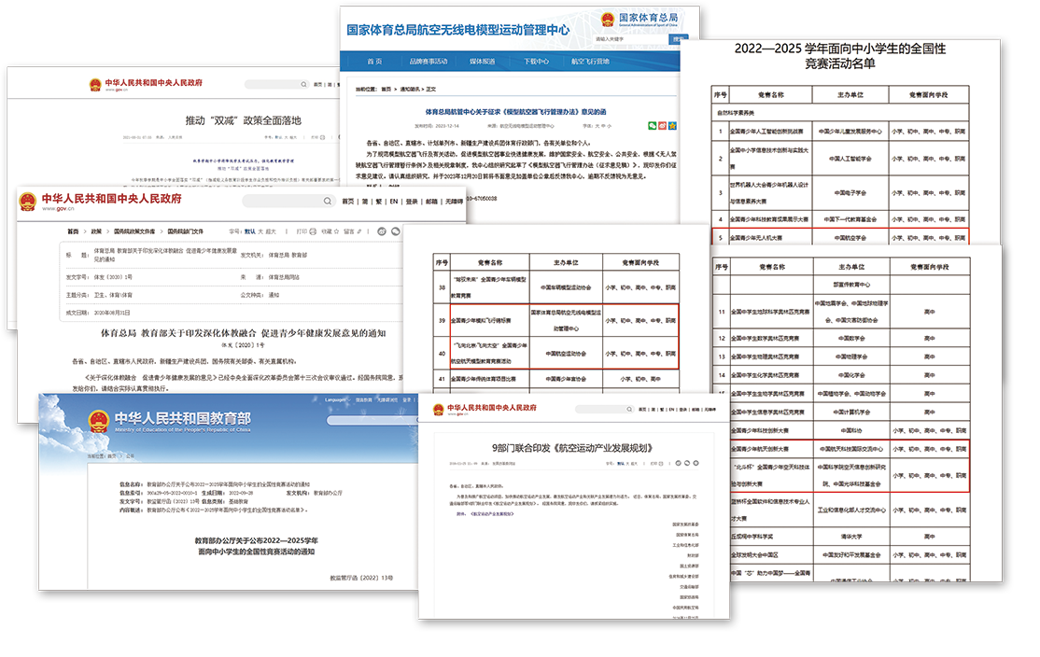
Task: Open the 品牌赛事活动 navigation tab
Action: pos(429,61)
